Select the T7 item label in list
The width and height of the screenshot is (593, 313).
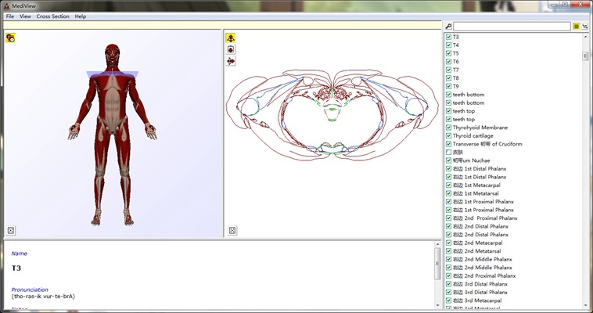(456, 70)
